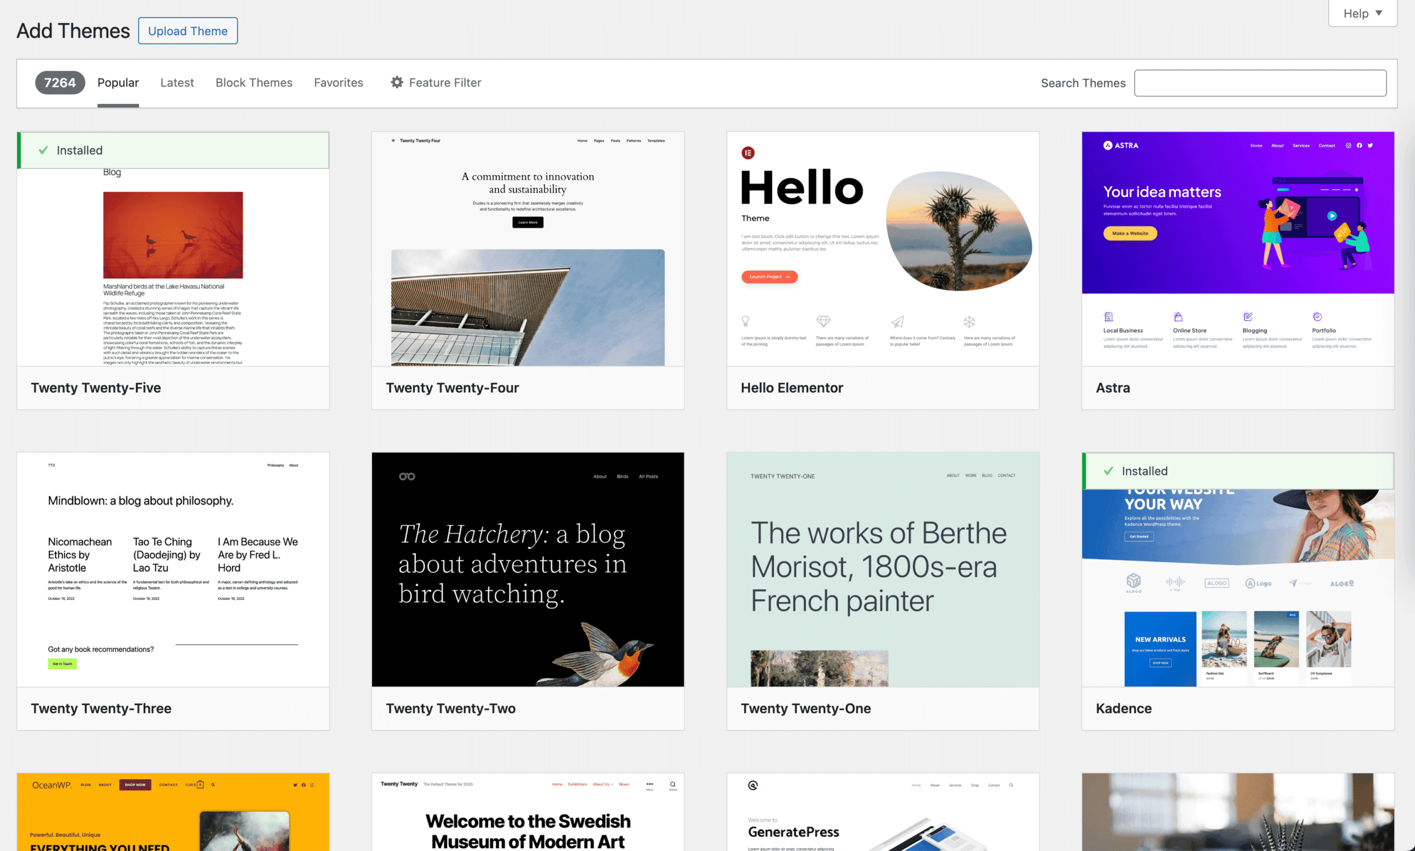
Task: Focus the Search Themes input field
Action: point(1260,83)
